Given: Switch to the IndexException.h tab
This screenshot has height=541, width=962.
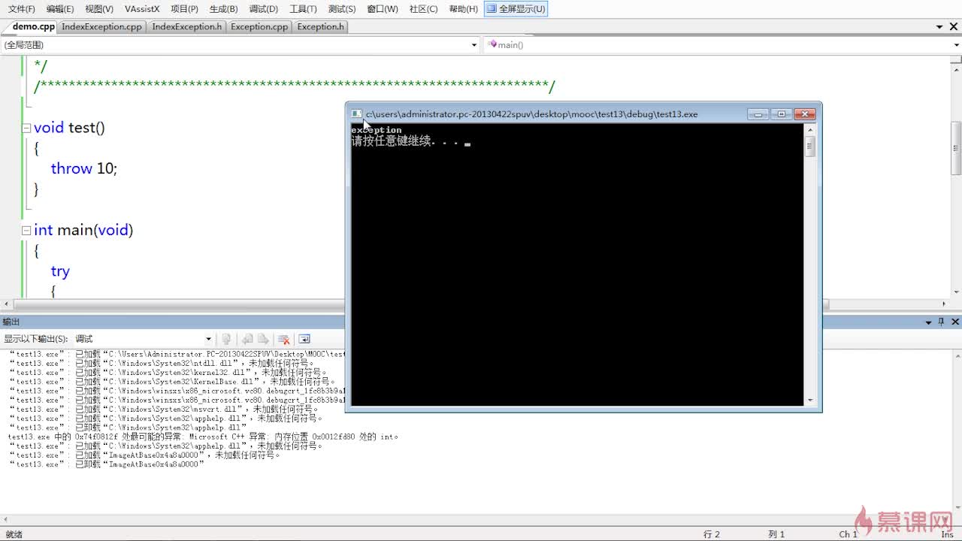Looking at the screenshot, I should pyautogui.click(x=186, y=26).
